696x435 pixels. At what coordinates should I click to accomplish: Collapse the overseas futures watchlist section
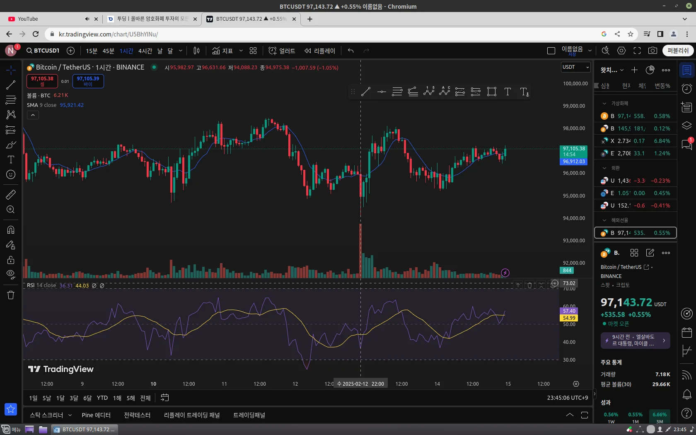click(x=604, y=220)
